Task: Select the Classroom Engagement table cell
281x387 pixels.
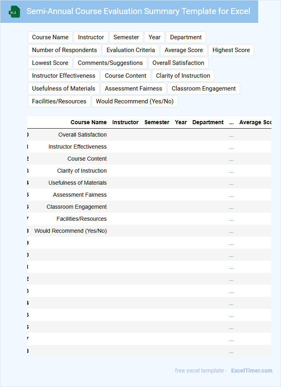Action: (76, 207)
